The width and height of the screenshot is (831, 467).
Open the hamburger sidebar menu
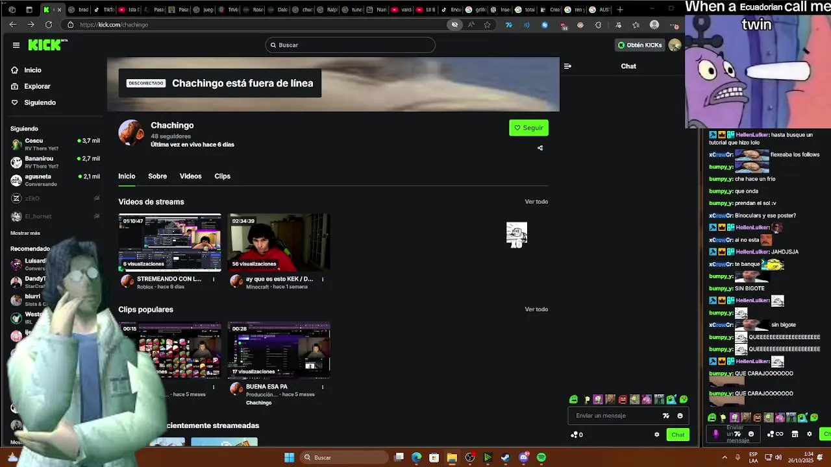[16, 45]
